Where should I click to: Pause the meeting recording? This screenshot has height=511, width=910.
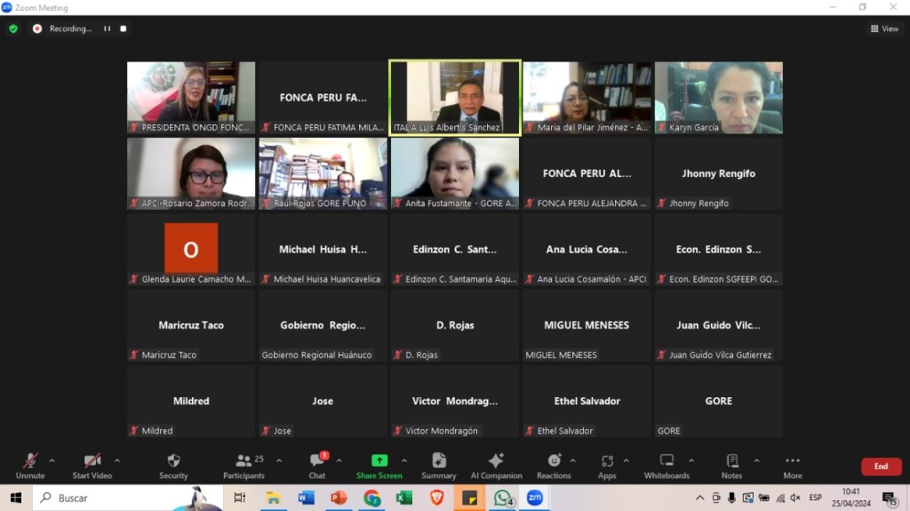pos(108,28)
